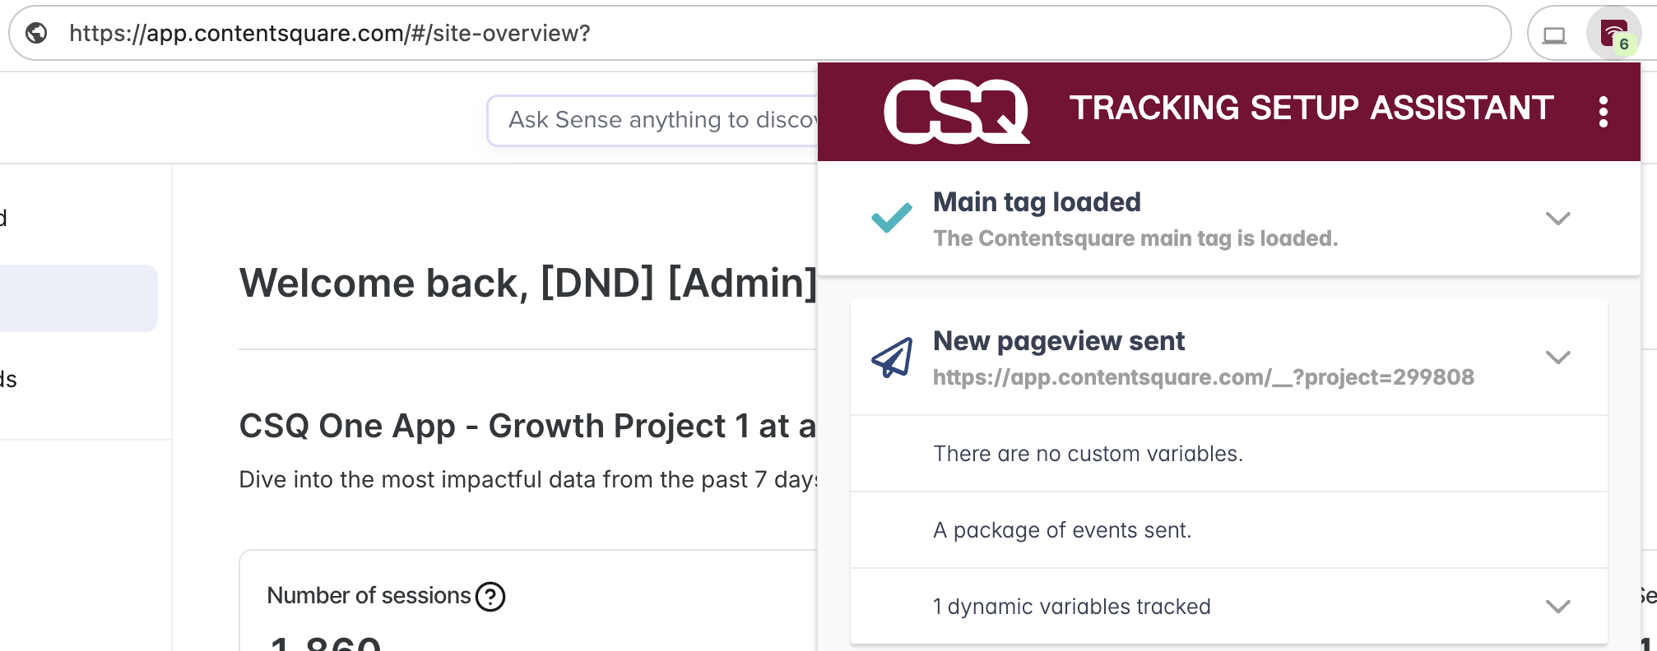The height and width of the screenshot is (651, 1657).
Task: Click the 'New pageview sent' title
Action: (1058, 341)
